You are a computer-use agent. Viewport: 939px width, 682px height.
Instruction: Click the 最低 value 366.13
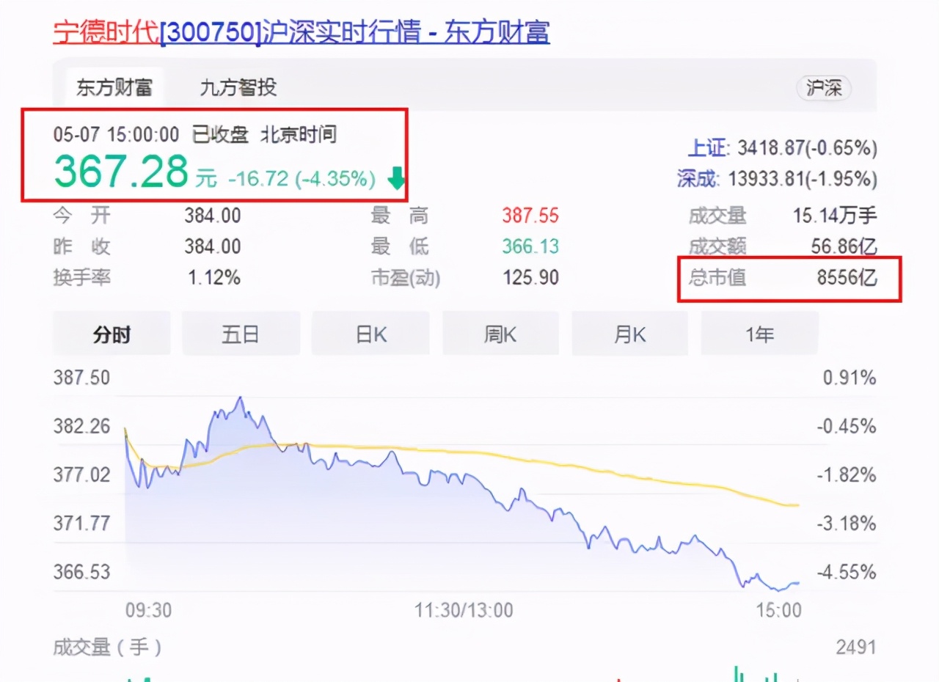(530, 247)
